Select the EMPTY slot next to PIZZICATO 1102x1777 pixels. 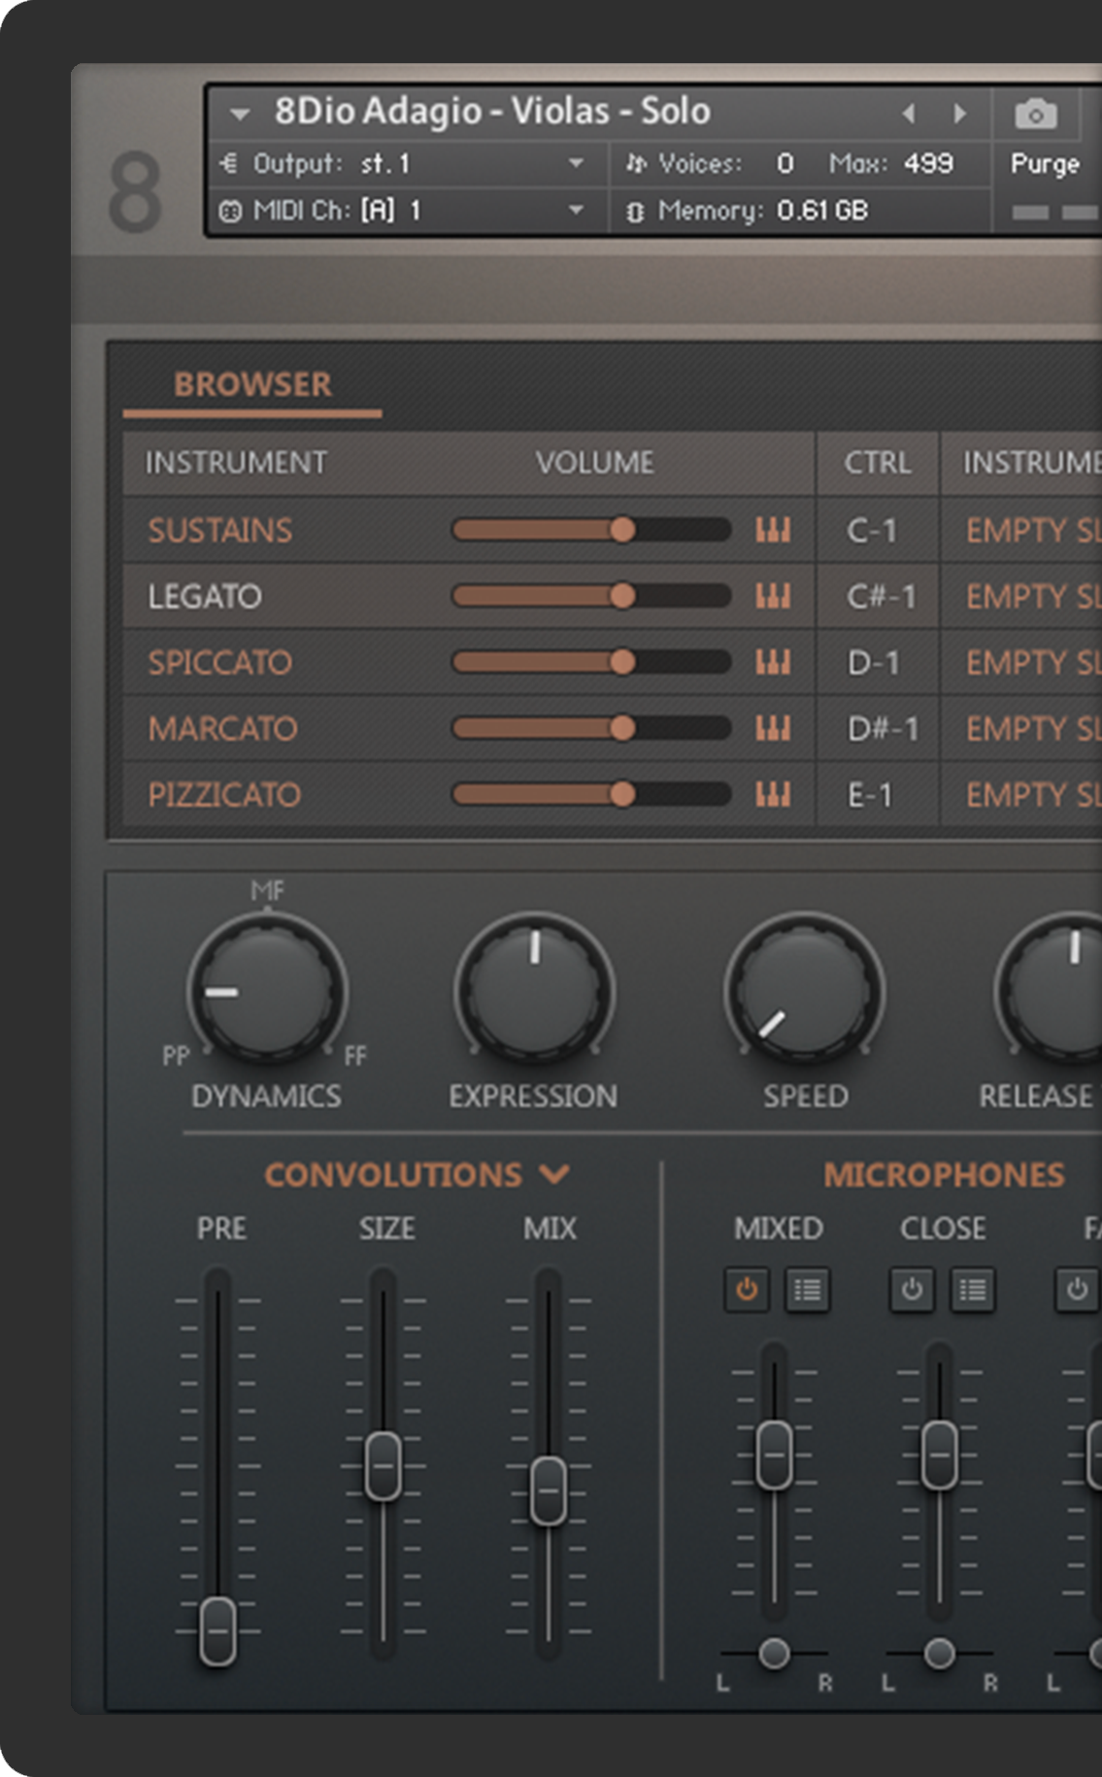click(1033, 794)
